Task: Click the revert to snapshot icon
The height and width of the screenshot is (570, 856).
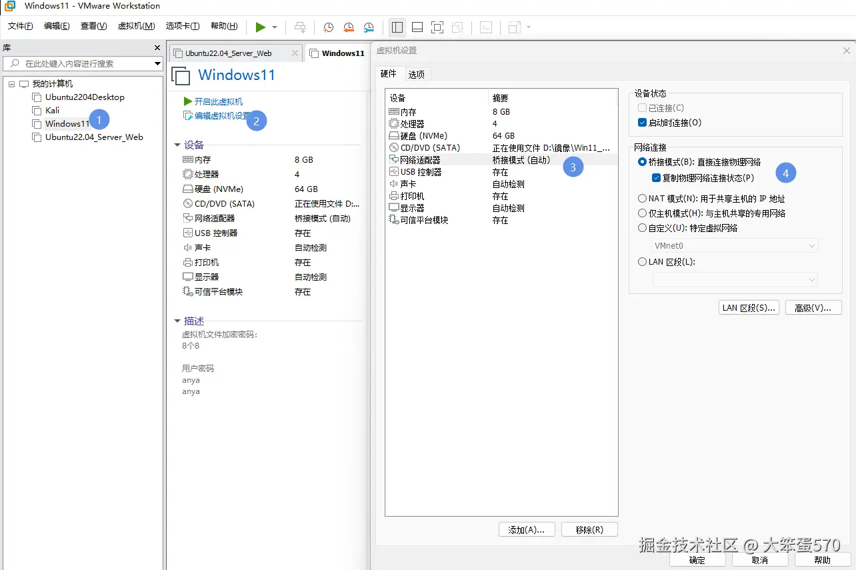Action: [x=349, y=27]
